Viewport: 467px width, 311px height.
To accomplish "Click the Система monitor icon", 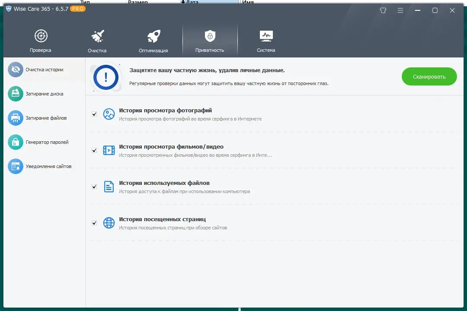I will (x=266, y=36).
